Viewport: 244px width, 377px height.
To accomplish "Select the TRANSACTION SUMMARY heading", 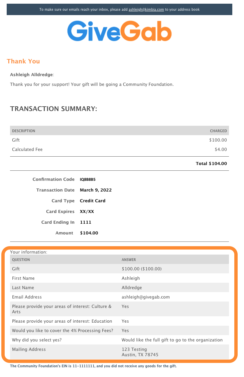I will pos(53,109).
